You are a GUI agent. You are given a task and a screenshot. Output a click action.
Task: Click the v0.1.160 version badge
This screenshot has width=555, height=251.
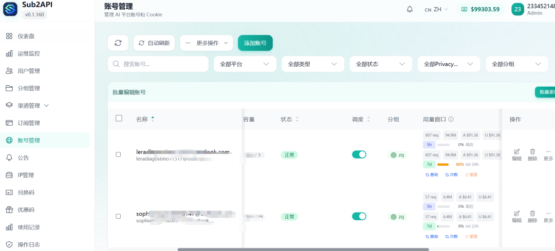(x=34, y=15)
